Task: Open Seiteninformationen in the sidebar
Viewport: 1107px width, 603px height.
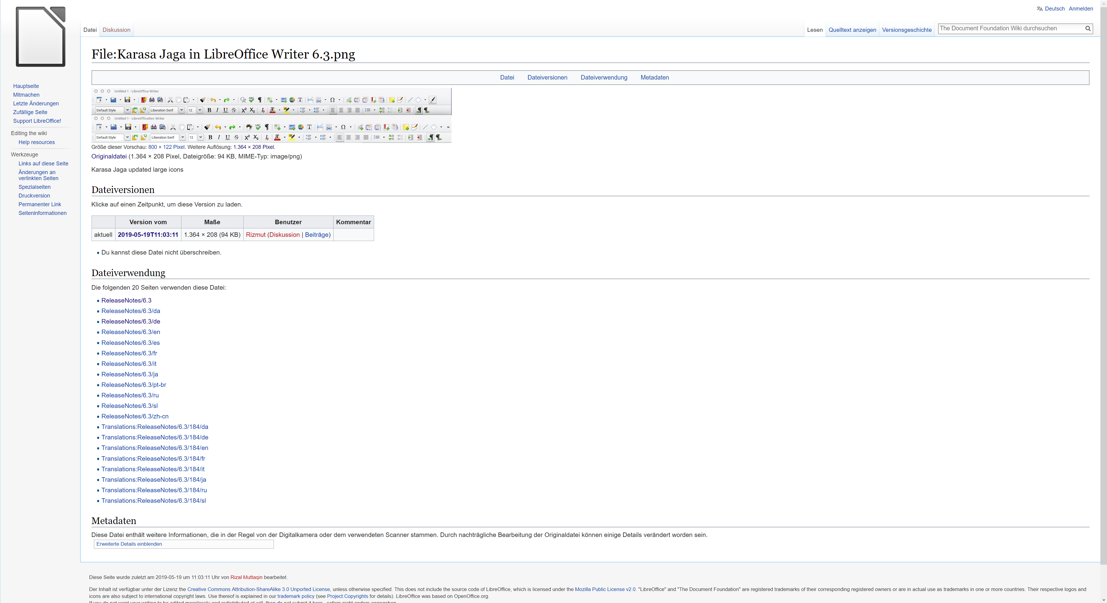Action: (43, 213)
